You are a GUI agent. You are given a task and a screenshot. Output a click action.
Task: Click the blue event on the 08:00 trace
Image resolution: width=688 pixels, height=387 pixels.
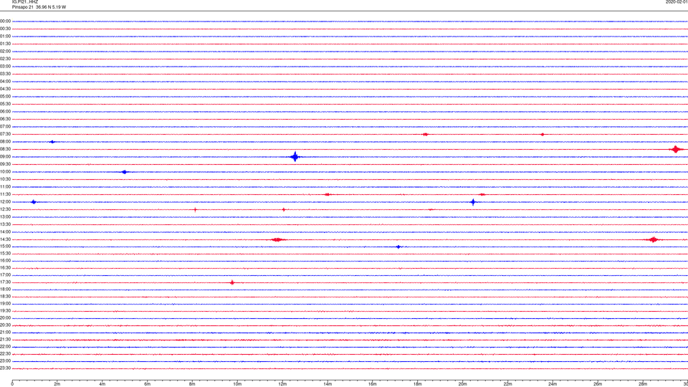[52, 142]
